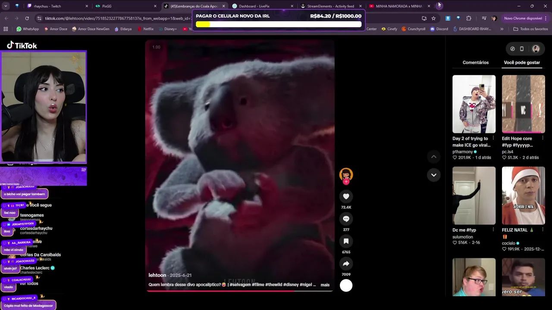This screenshot has height=310, width=552.
Task: Open the Discord bookmark
Action: pos(439,29)
